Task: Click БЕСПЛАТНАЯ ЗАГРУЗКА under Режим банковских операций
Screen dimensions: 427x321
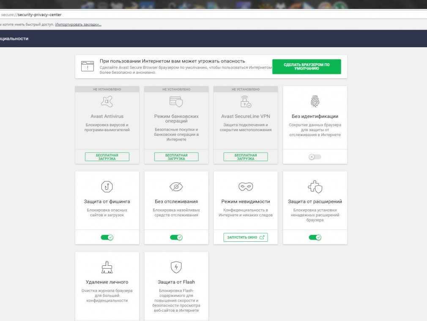Action: (176, 157)
